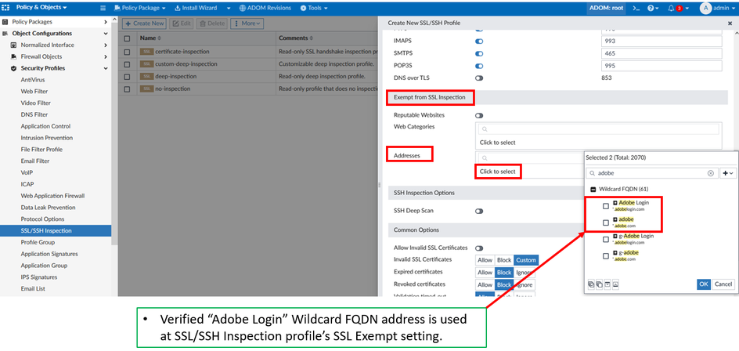Set Revoked certificates to Allow
This screenshot has width=739, height=351.
(x=485, y=284)
